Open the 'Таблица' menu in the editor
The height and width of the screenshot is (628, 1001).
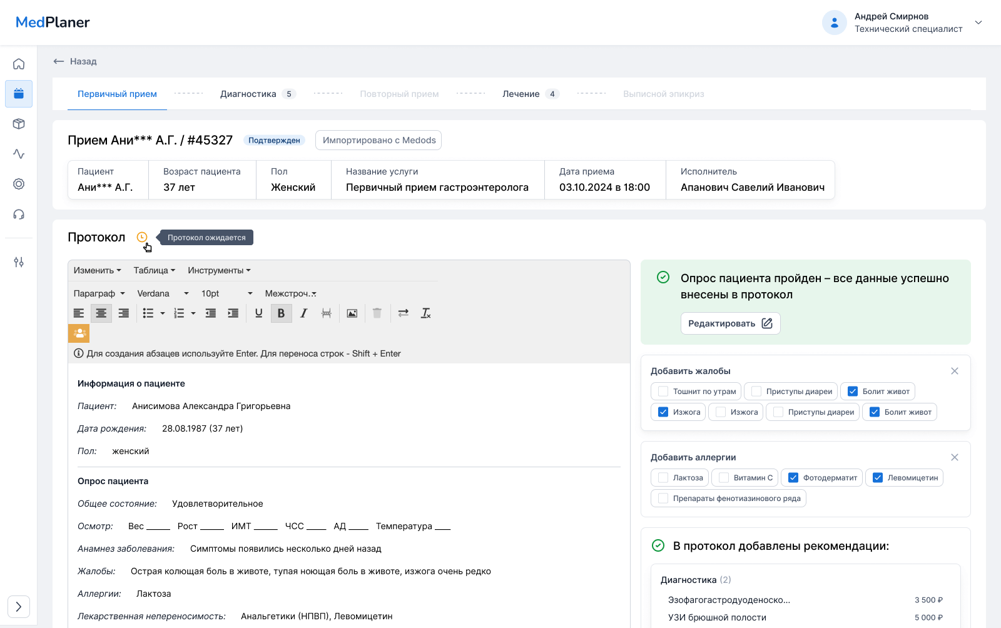click(153, 270)
